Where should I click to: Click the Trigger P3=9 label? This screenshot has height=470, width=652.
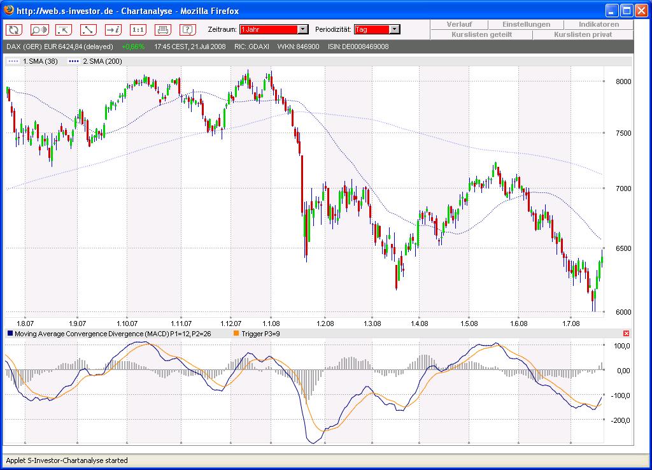coord(260,334)
